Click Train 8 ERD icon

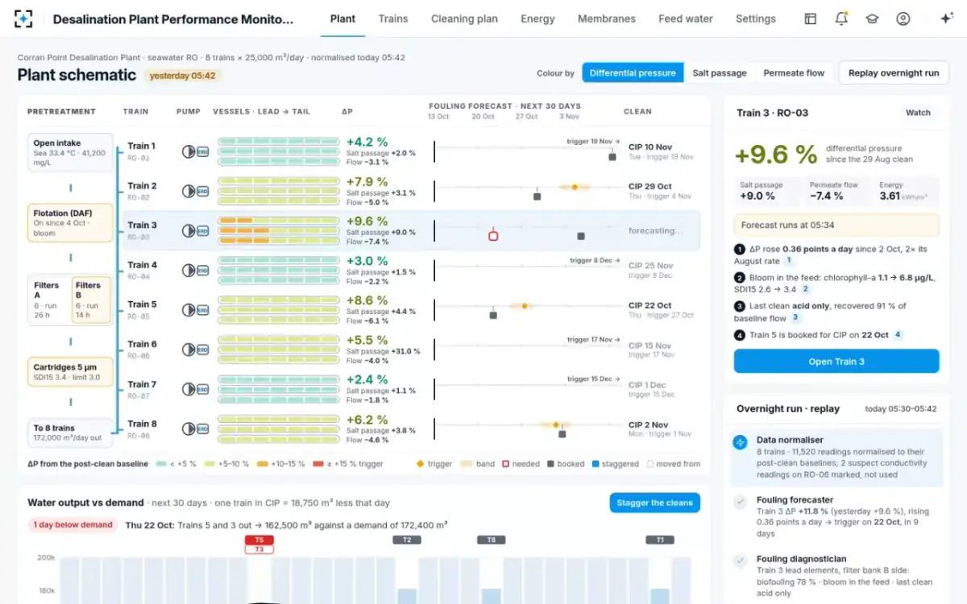(x=202, y=429)
